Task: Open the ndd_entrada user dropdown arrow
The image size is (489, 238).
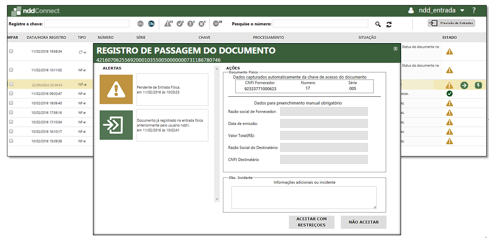Action: (462, 11)
